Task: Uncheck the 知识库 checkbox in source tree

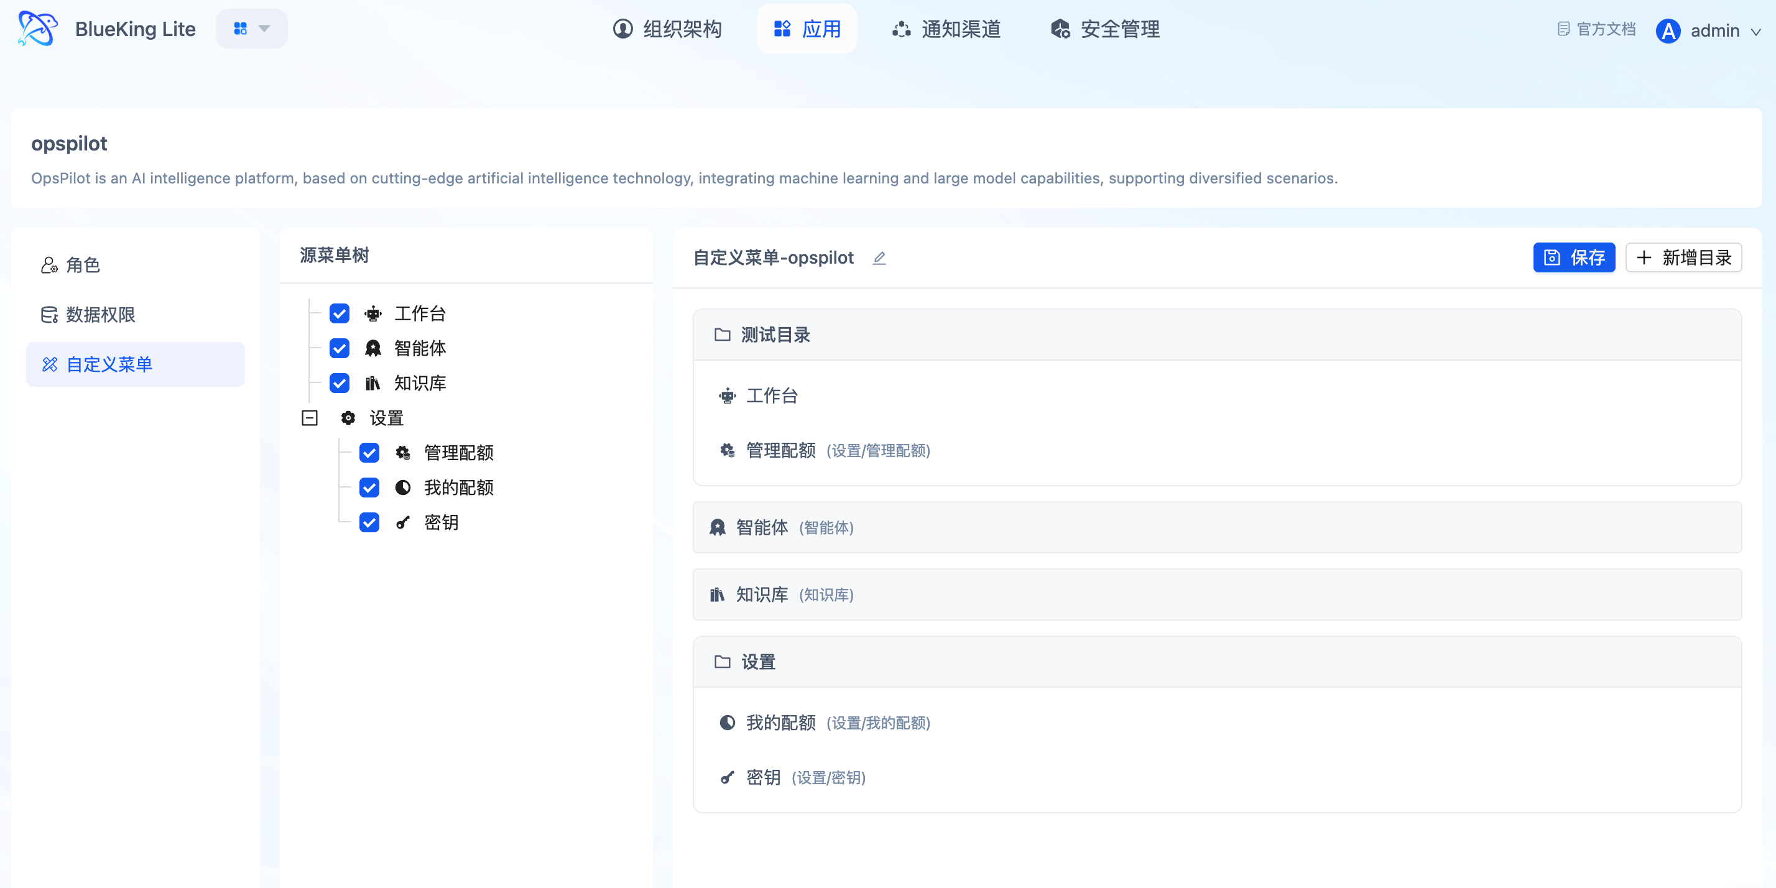Action: pos(339,383)
